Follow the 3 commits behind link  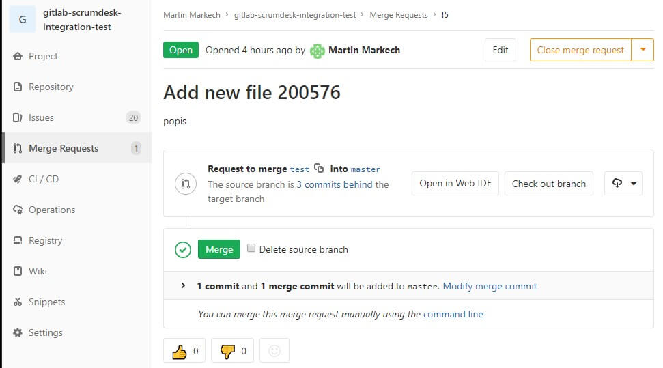(335, 184)
